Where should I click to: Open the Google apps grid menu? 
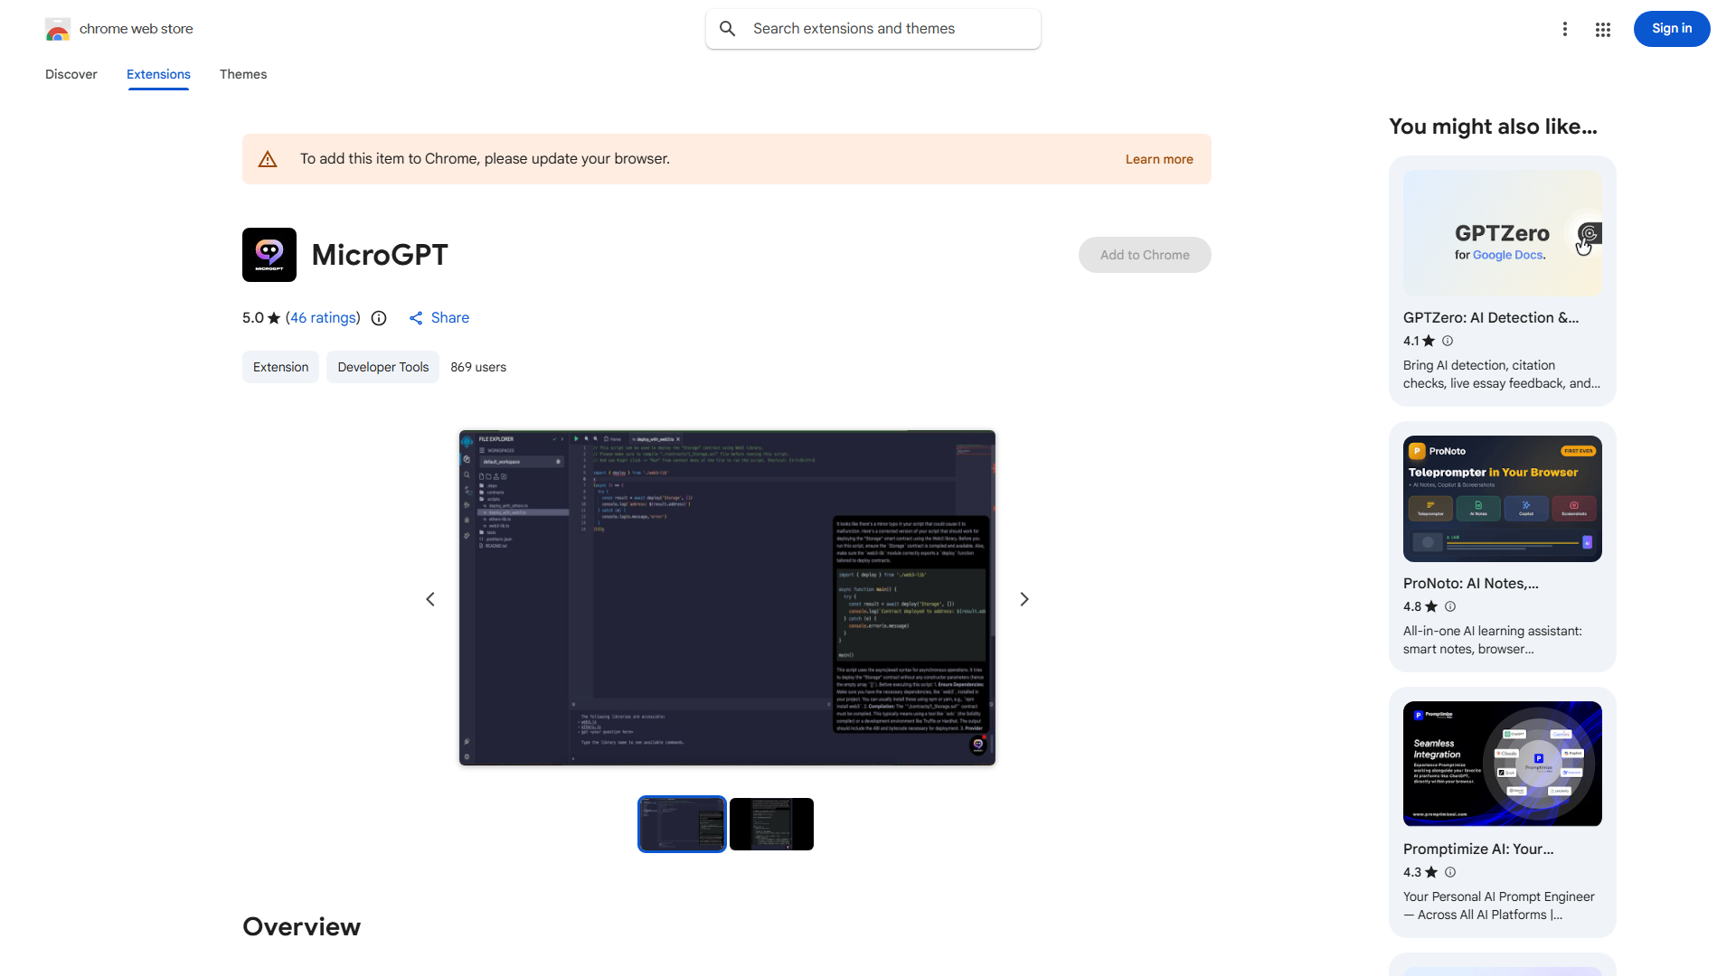[x=1602, y=29]
